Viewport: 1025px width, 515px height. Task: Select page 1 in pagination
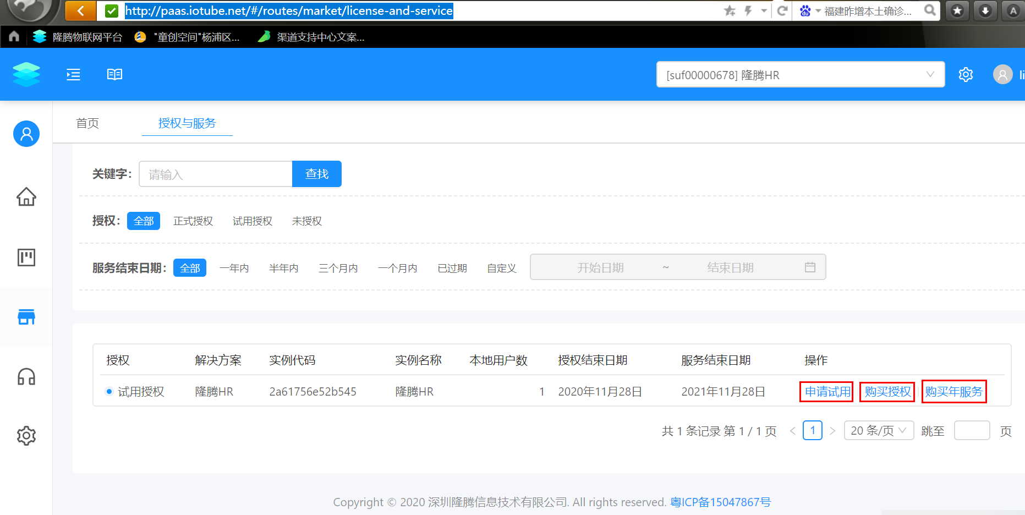pyautogui.click(x=813, y=430)
